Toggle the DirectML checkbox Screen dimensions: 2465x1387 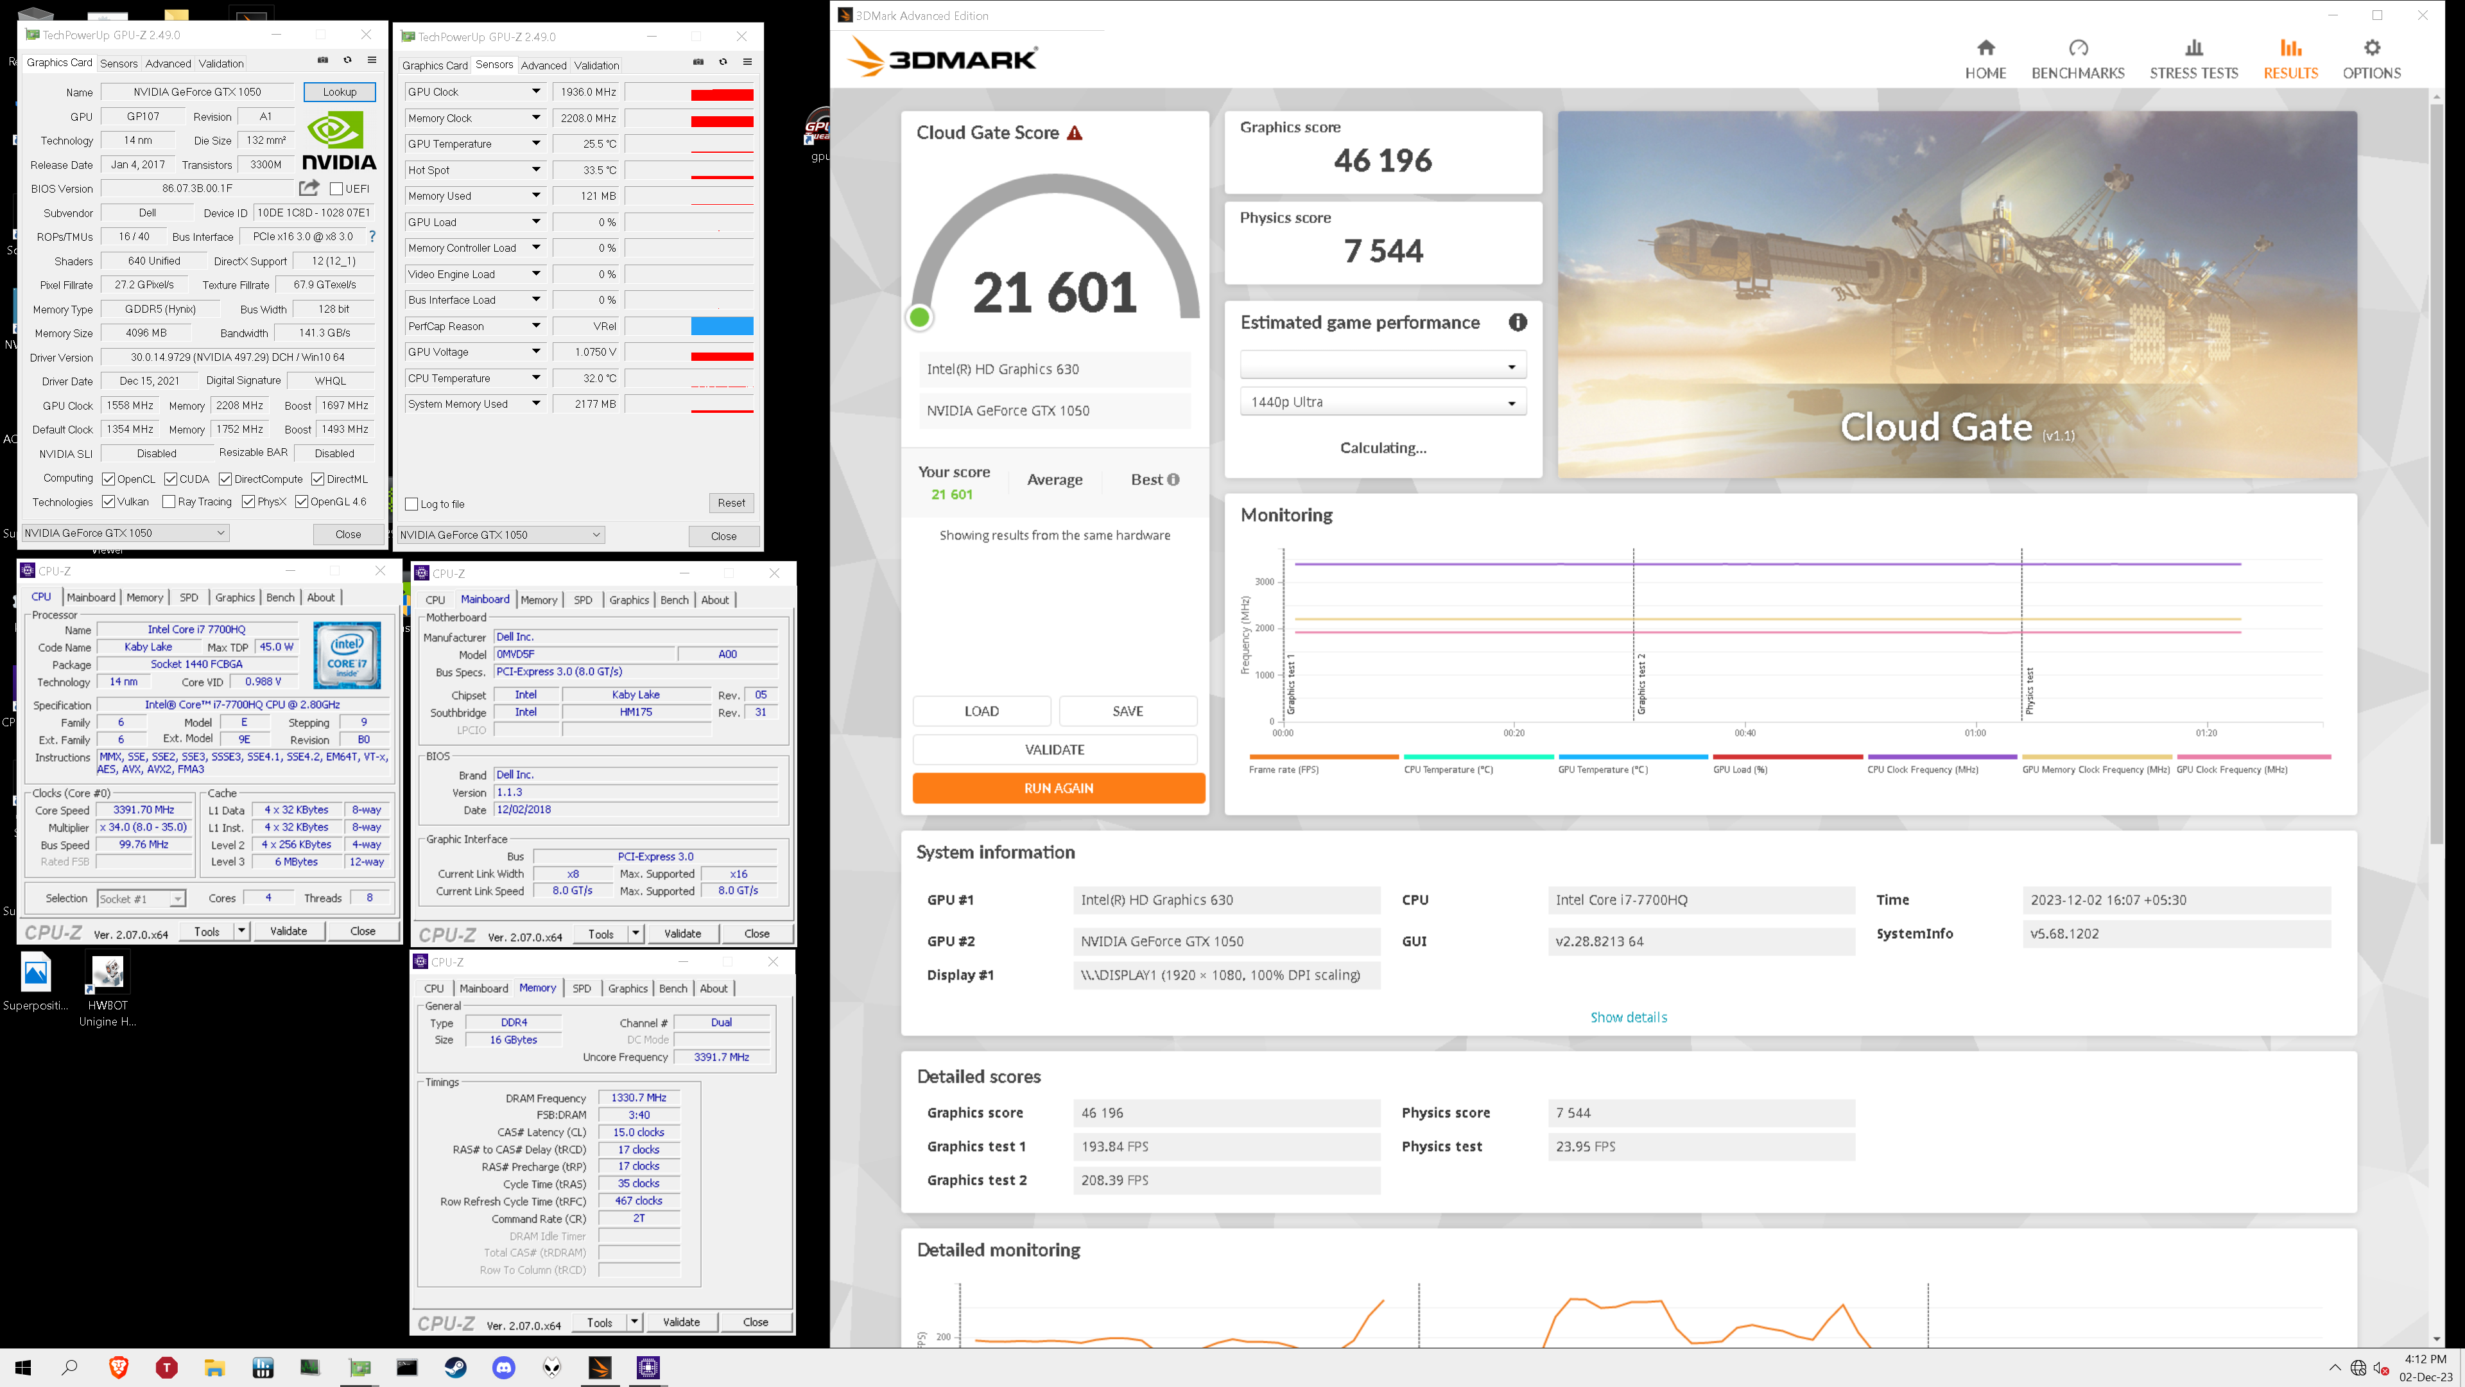pos(318,478)
